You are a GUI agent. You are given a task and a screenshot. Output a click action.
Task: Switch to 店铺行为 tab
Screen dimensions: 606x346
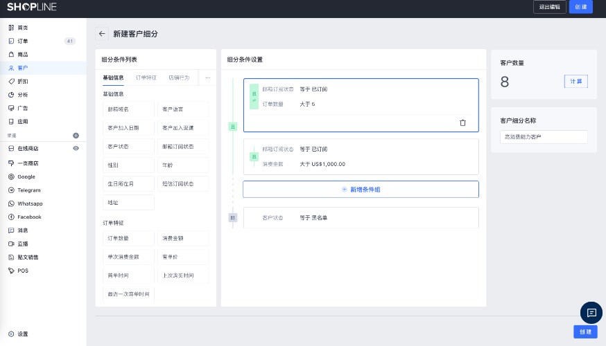coord(179,78)
